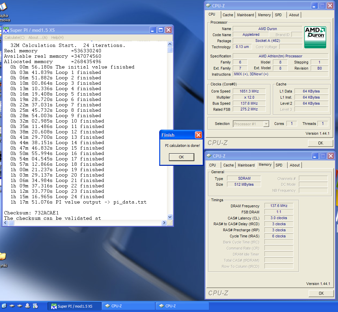Switch to Cache tab in lower CPU-Z

click(228, 165)
